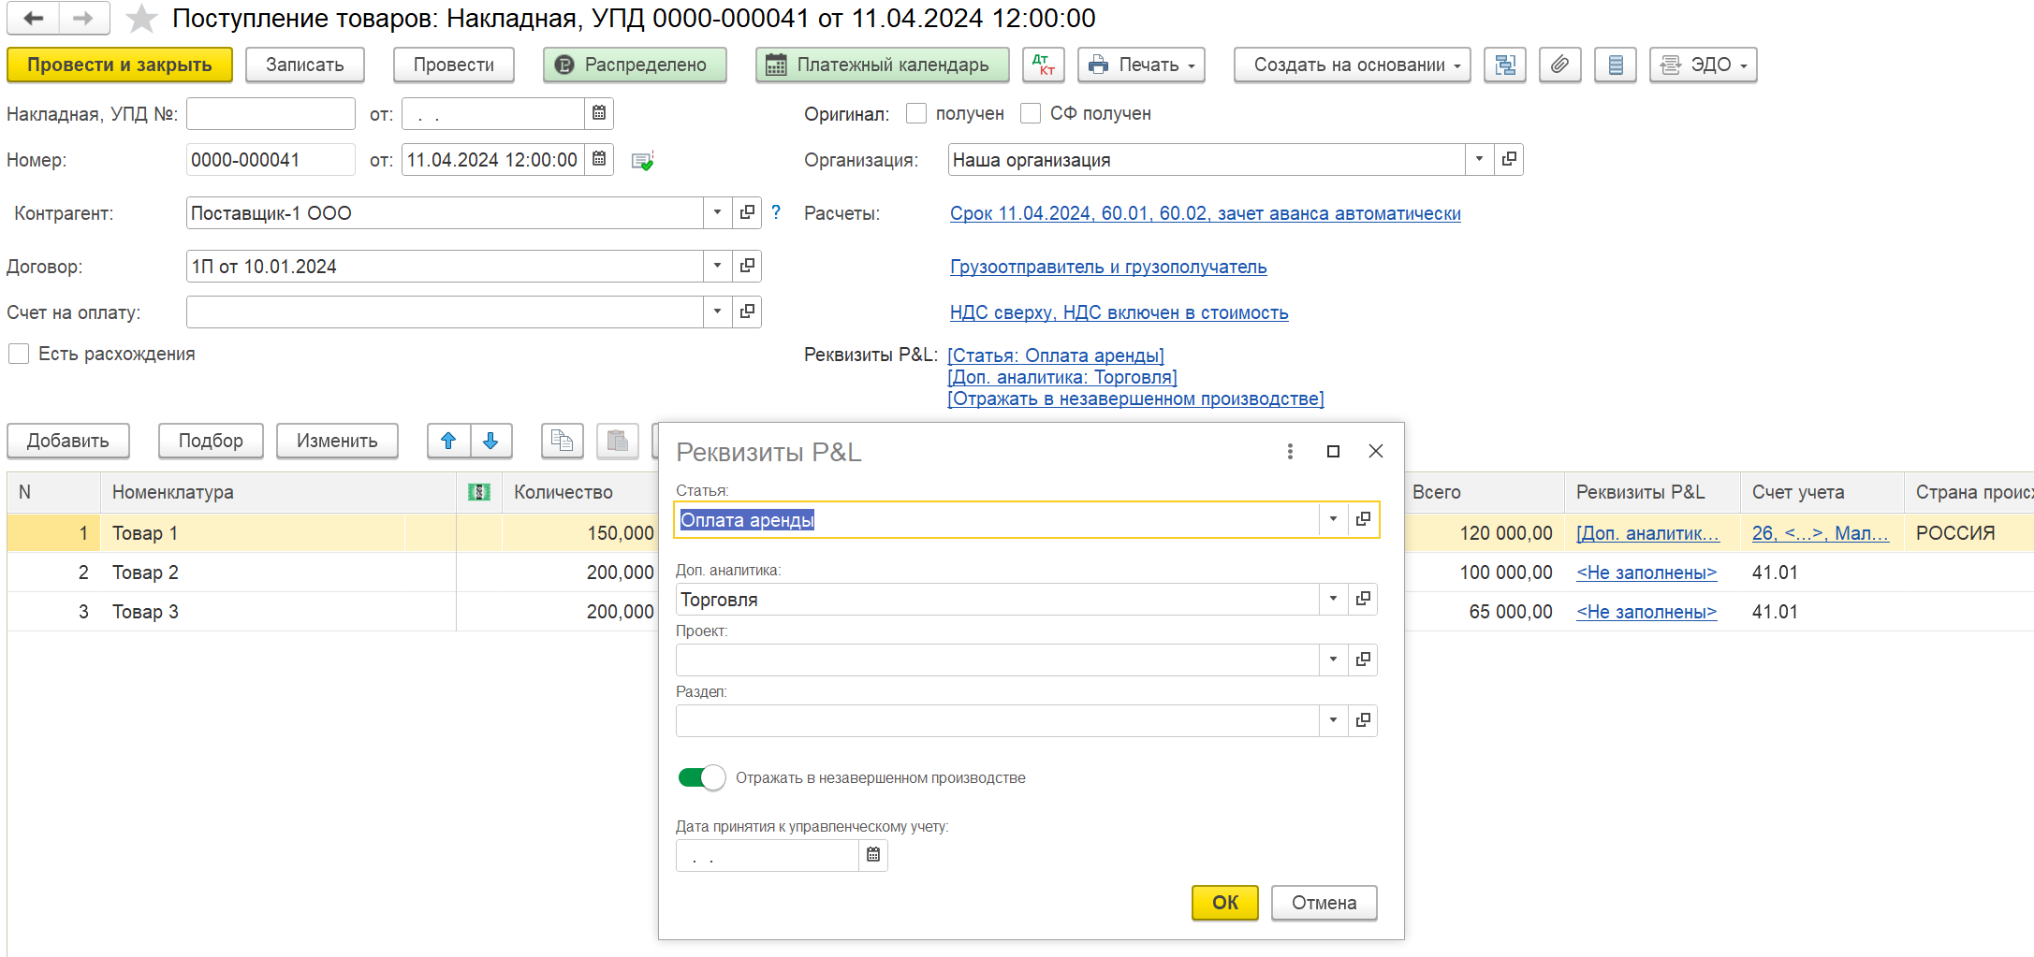The image size is (2034, 957).
Task: Expand the Договор dropdown list
Action: pyautogui.click(x=717, y=266)
